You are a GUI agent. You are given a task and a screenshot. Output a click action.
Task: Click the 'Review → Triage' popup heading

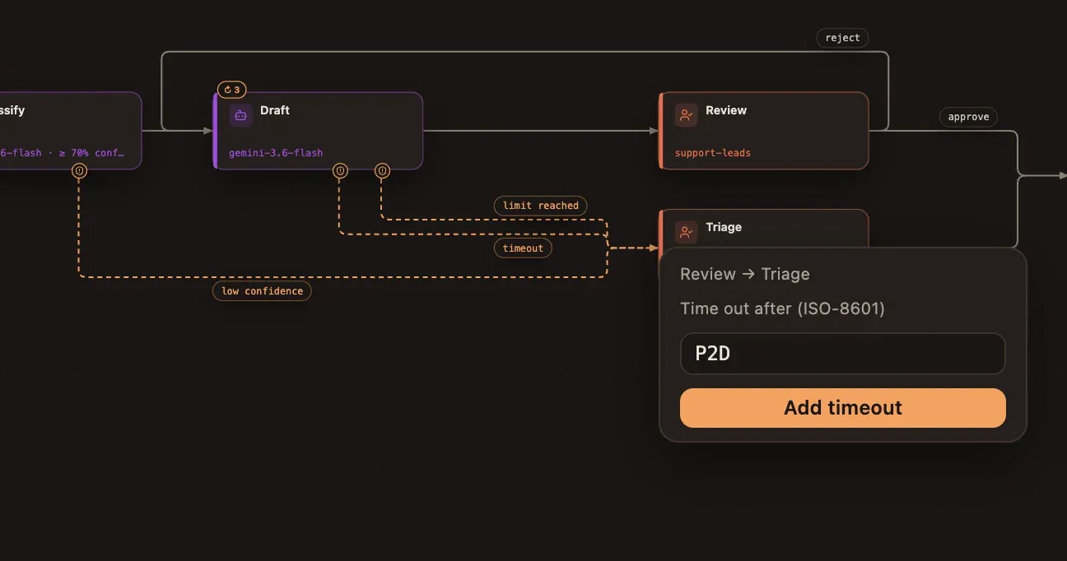click(745, 274)
